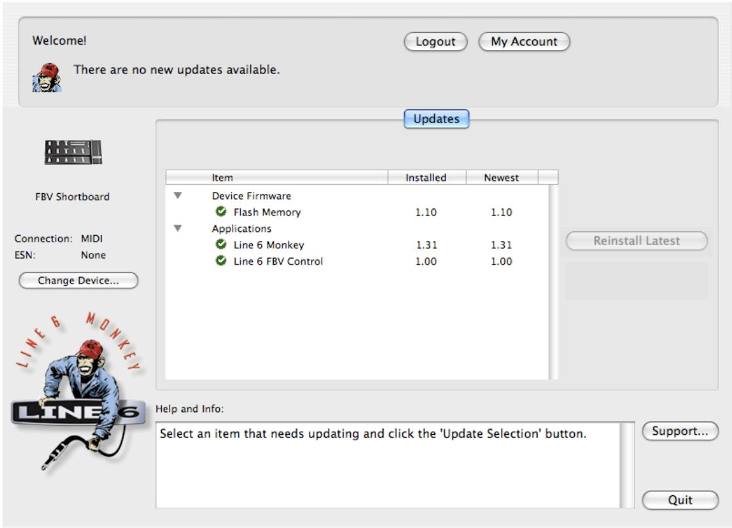The height and width of the screenshot is (528, 732).
Task: Click the Change Device... button
Action: coord(79,280)
